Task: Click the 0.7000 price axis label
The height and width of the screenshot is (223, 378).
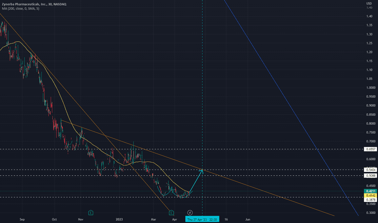Action: (x=371, y=142)
